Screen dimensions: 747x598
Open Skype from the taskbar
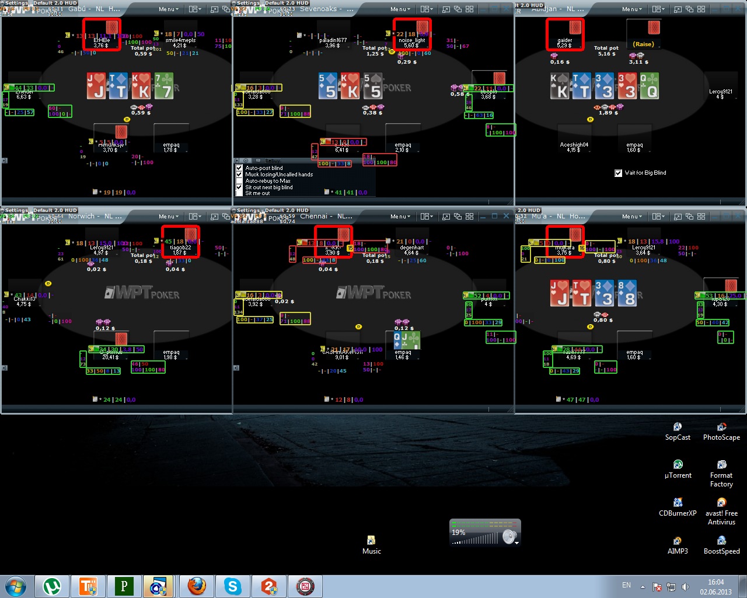[233, 586]
